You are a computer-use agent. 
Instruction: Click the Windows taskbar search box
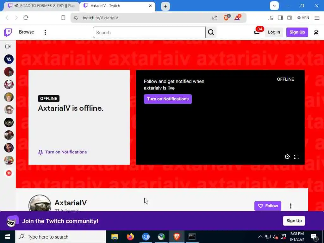61,237
